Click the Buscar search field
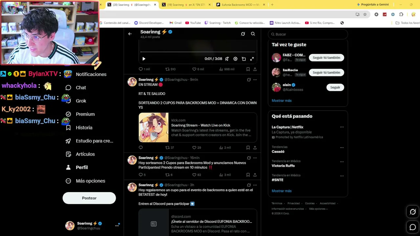Image resolution: width=420 pixels, height=236 pixels. click(x=308, y=34)
